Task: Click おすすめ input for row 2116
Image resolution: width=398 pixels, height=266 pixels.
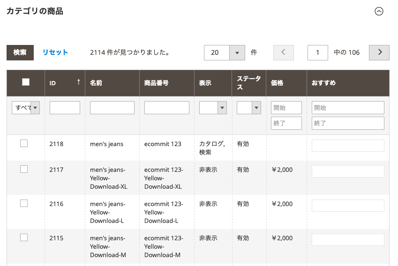Action: click(x=348, y=206)
